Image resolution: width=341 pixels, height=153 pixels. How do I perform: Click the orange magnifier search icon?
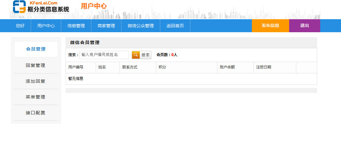pyautogui.click(x=136, y=55)
